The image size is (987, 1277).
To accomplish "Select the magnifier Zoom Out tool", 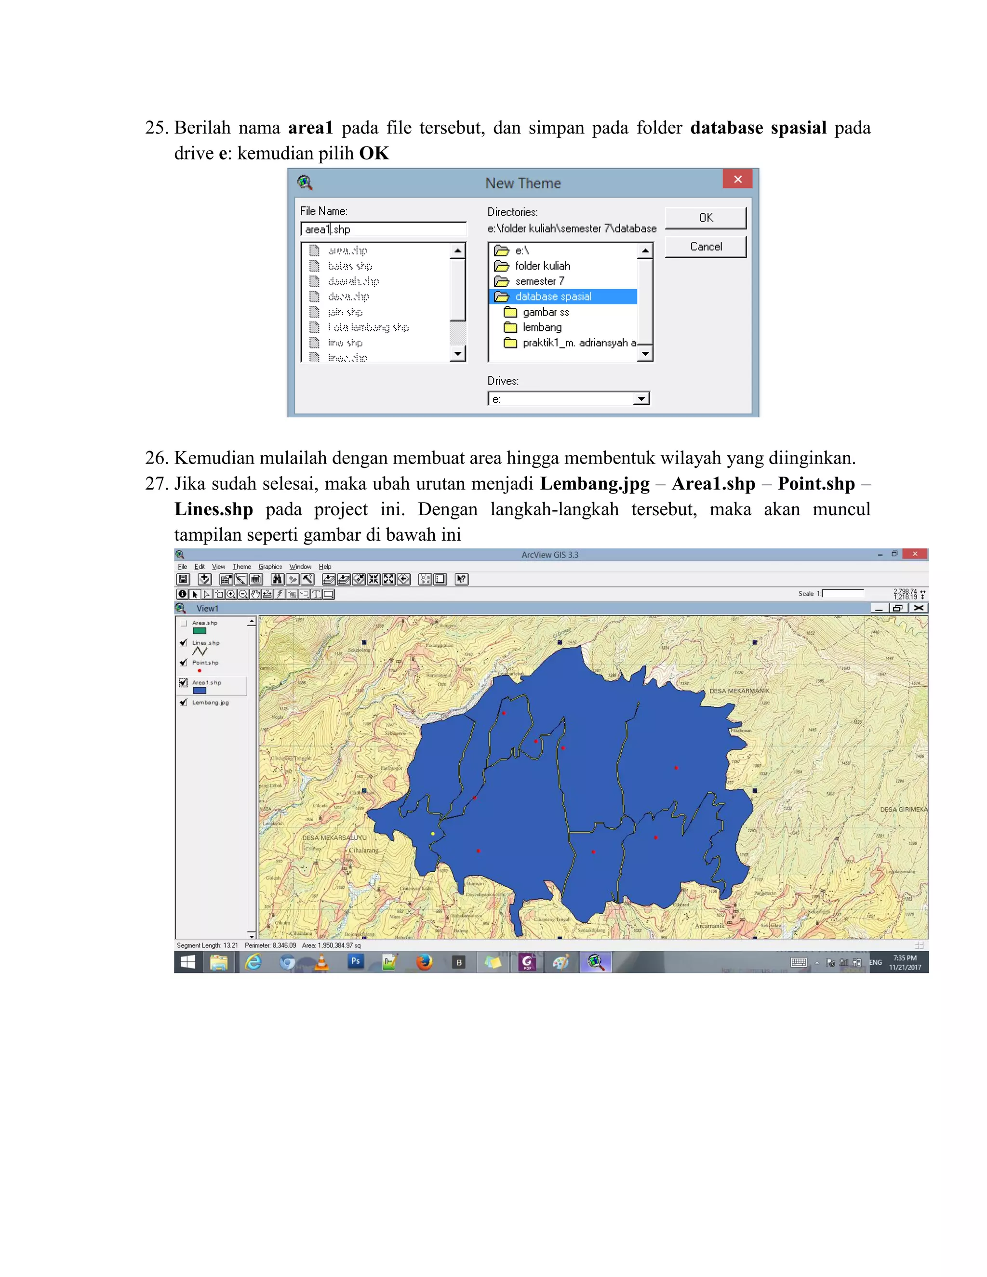I will coord(243,595).
